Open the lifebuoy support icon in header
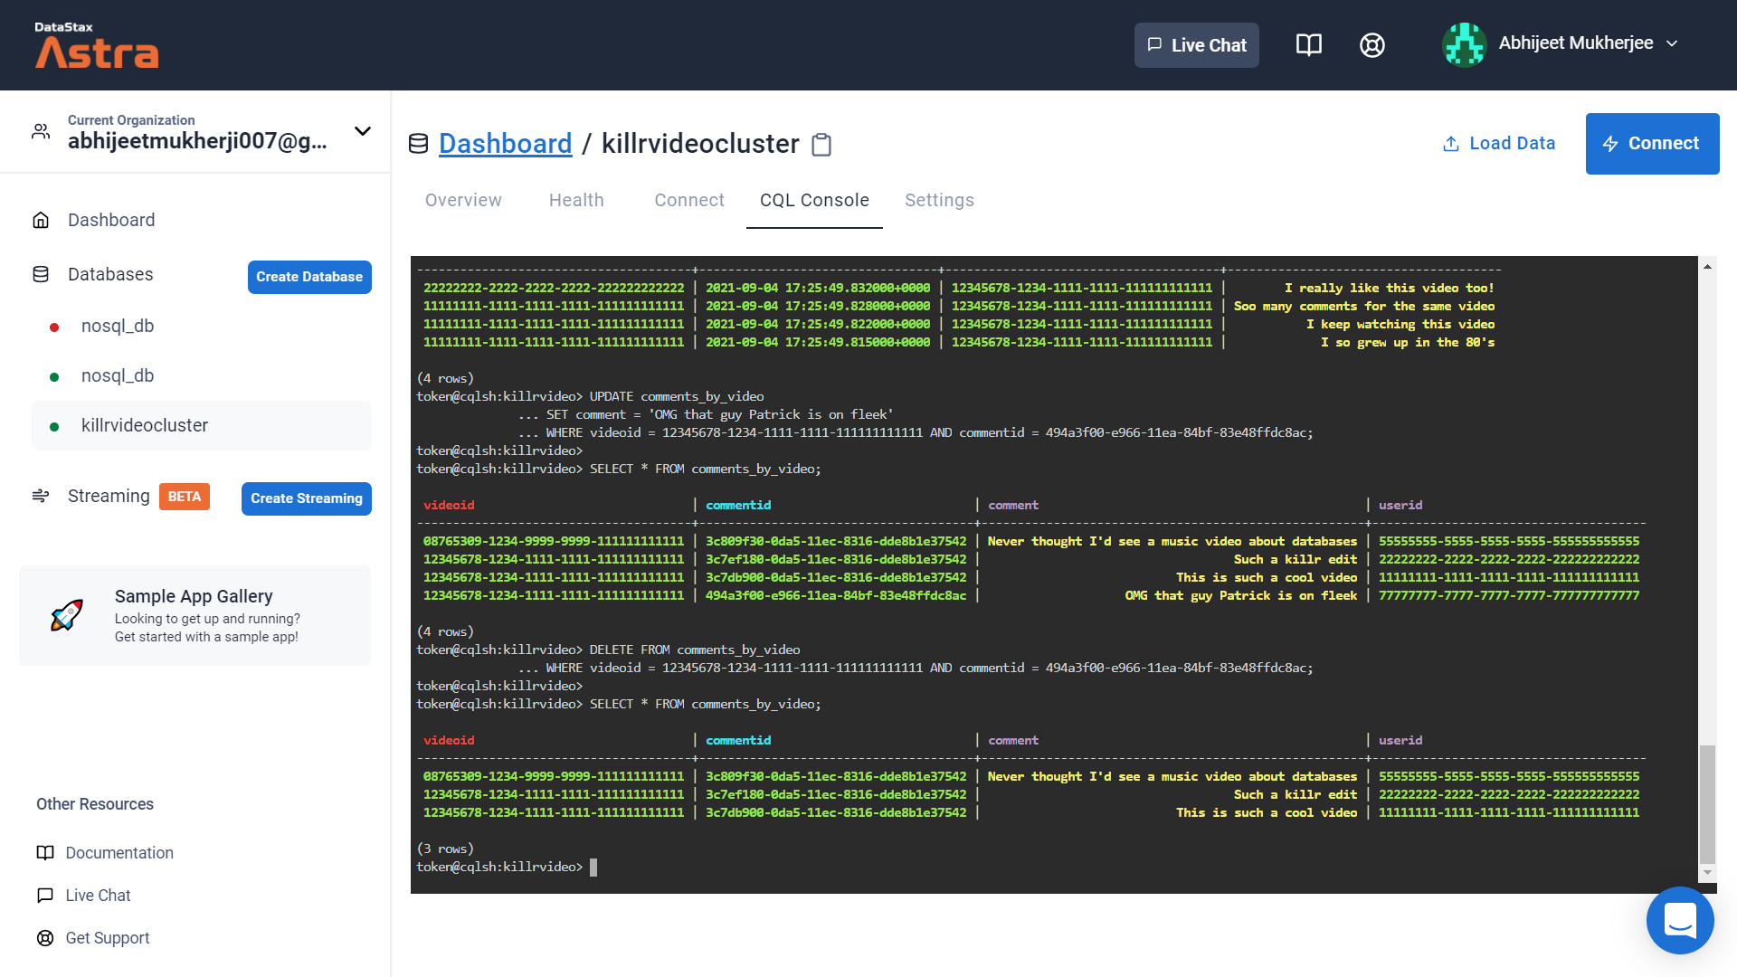Screen dimensions: 1737x977 pyautogui.click(x=1372, y=45)
